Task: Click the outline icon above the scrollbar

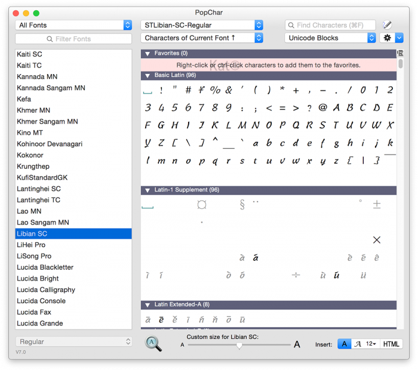Action: pos(400,53)
